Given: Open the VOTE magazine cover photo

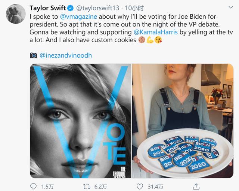Looking at the screenshot, I should pyautogui.click(x=81, y=121).
